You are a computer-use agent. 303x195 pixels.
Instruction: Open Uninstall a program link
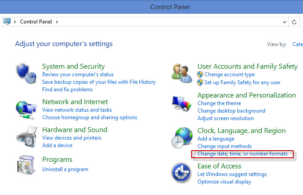65,169
